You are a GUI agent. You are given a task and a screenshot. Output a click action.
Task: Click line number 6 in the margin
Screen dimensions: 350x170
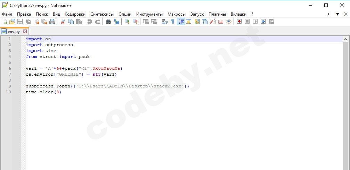(x=10, y=68)
